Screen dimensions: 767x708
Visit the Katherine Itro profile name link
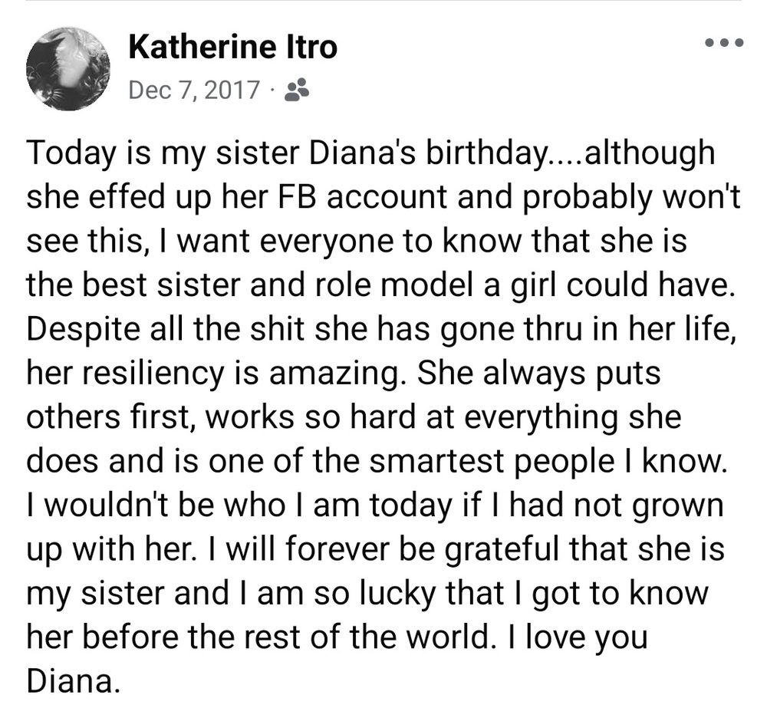tap(233, 48)
